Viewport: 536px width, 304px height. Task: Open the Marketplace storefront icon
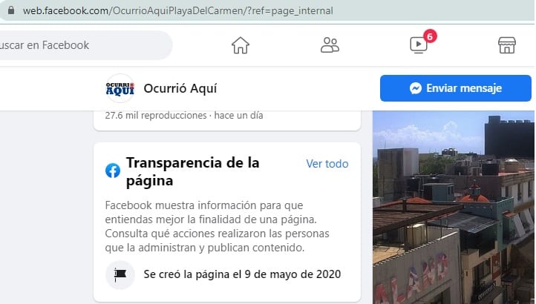click(x=507, y=45)
